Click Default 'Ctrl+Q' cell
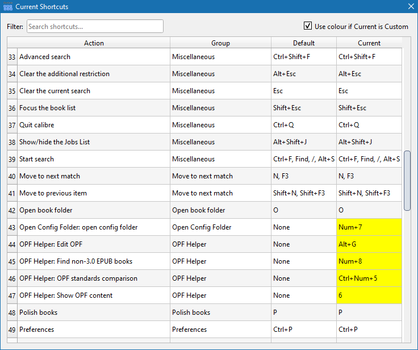 pyautogui.click(x=304, y=125)
